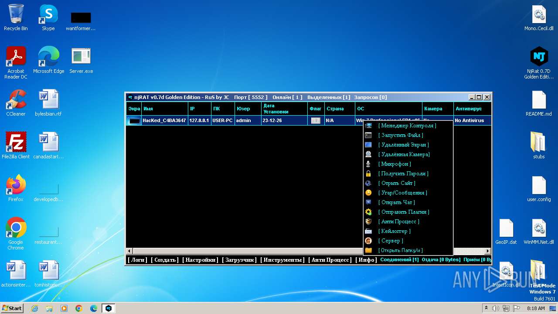Click the monitor icon for Менеджер Контроля

pyautogui.click(x=368, y=126)
